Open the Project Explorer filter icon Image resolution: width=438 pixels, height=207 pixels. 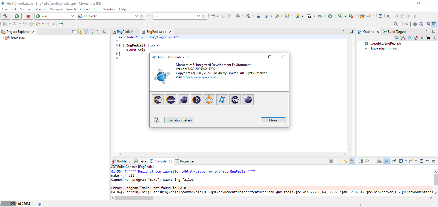(86, 32)
